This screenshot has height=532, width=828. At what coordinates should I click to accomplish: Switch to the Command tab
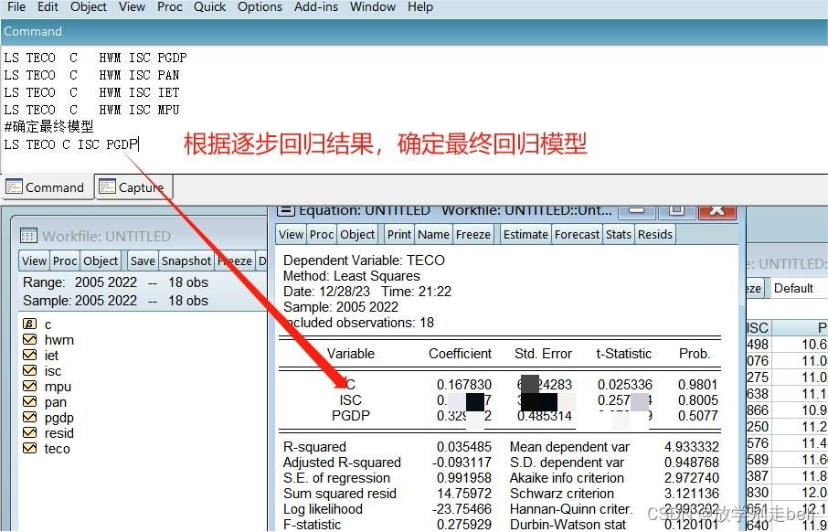(x=47, y=187)
